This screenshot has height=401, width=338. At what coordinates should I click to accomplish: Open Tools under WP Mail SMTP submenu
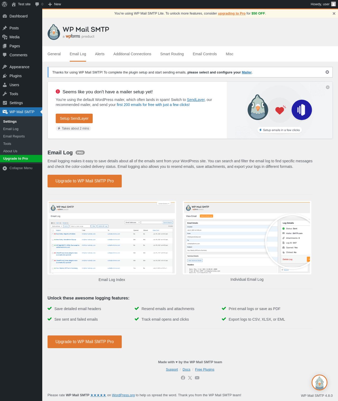pos(21,144)
